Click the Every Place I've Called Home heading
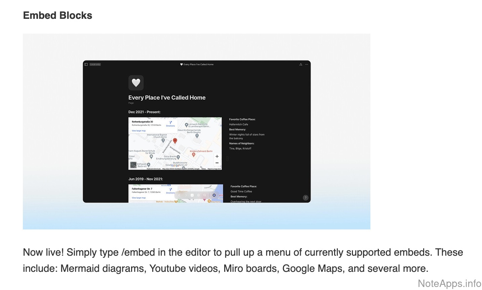The image size is (482, 290). click(167, 98)
